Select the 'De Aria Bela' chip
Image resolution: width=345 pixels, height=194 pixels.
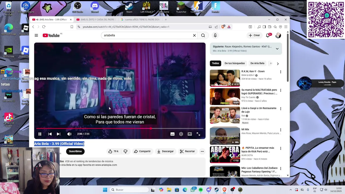(257, 63)
